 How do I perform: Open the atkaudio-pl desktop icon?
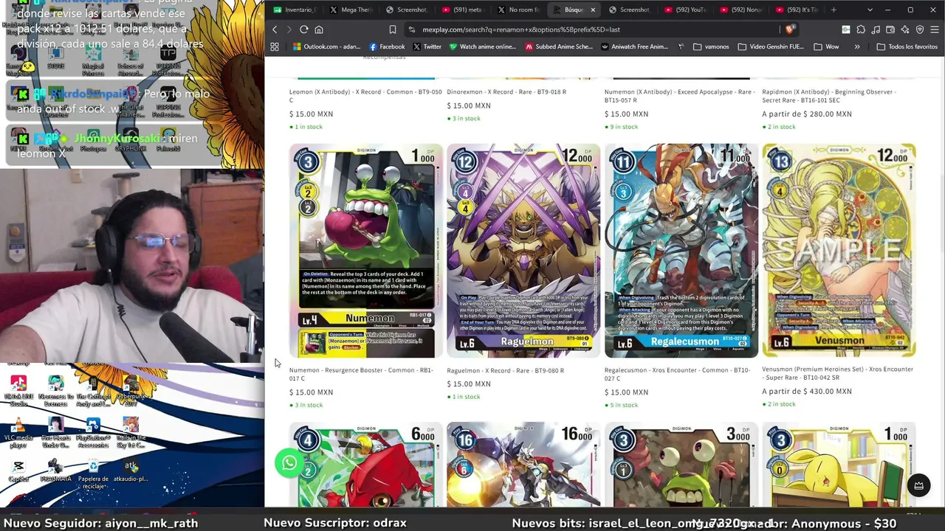coord(131,471)
